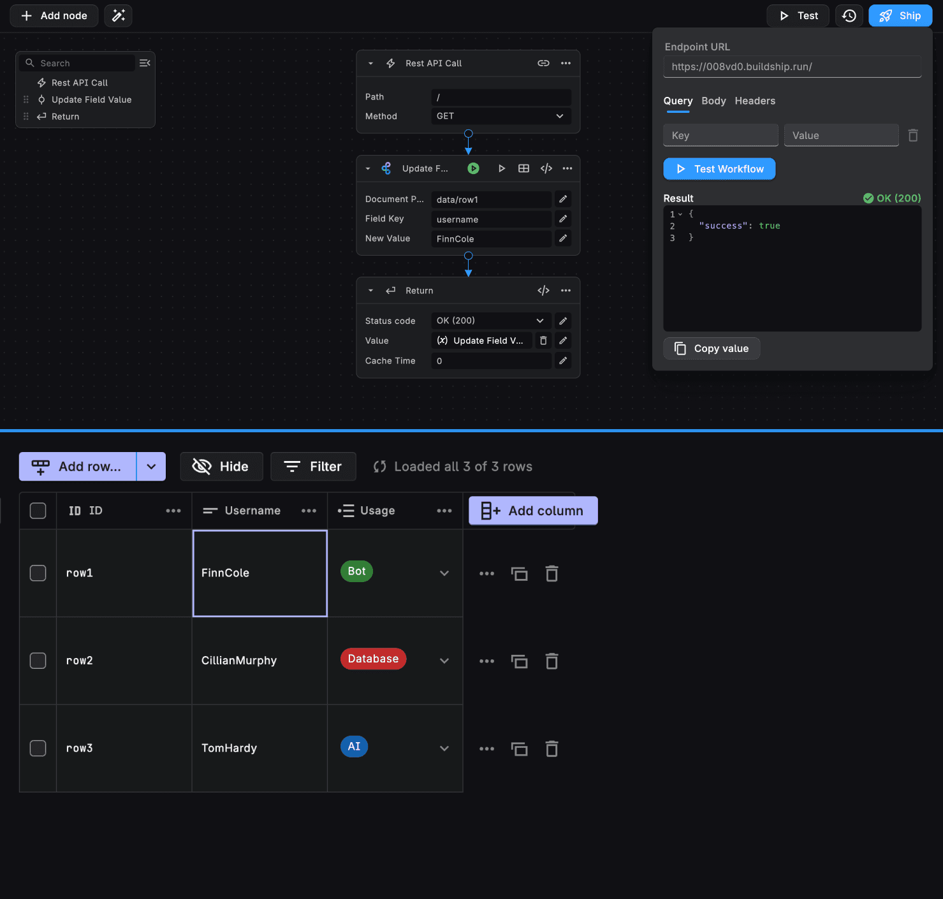The width and height of the screenshot is (943, 899).
Task: Click the Test Workflow button
Action: point(719,169)
